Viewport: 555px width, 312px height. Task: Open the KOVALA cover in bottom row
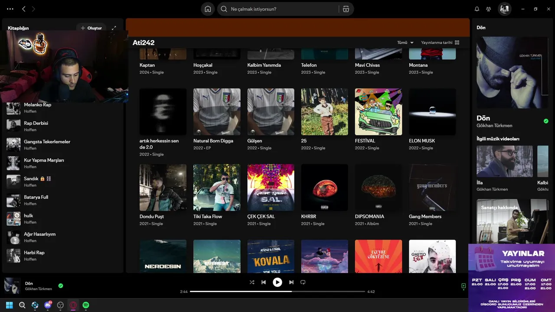click(x=271, y=257)
